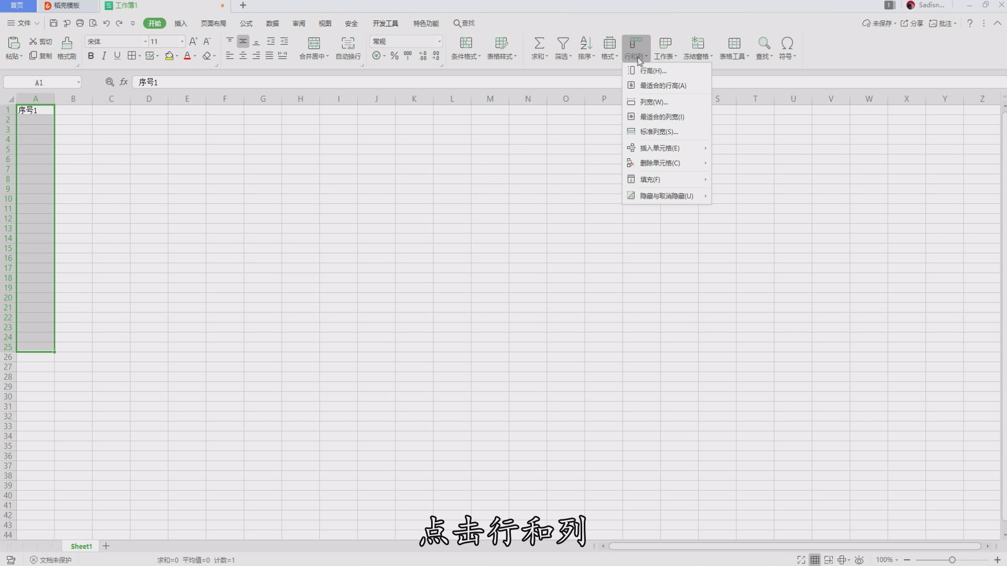Toggle italic formatting

point(104,56)
